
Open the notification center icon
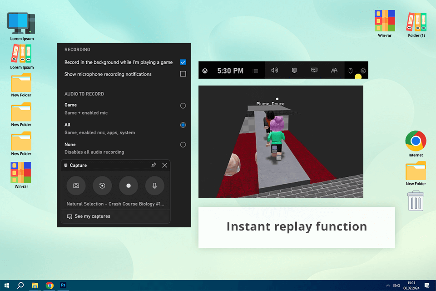pos(427,286)
